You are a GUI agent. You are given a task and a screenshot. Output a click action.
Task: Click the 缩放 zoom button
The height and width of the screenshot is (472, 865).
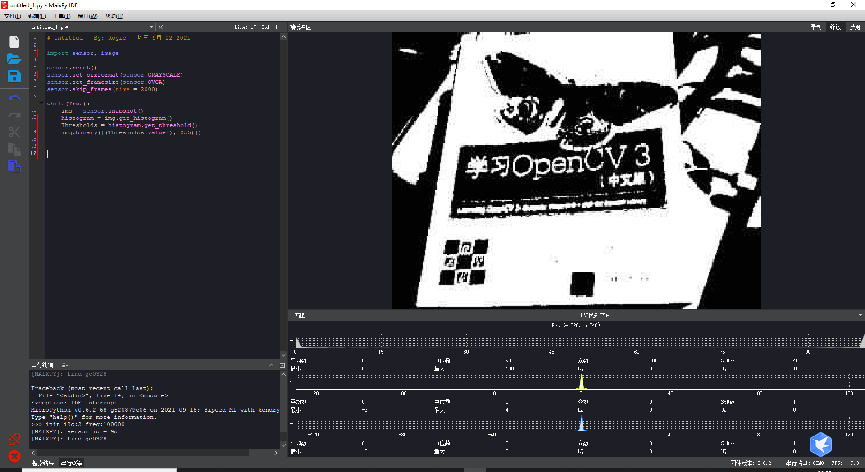point(835,27)
